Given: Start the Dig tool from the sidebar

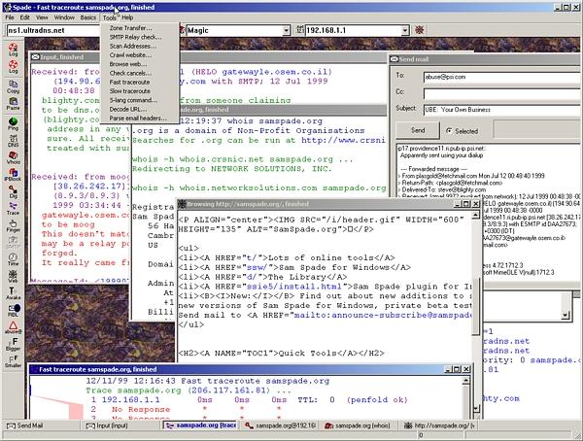Looking at the screenshot, I should pyautogui.click(x=13, y=192).
